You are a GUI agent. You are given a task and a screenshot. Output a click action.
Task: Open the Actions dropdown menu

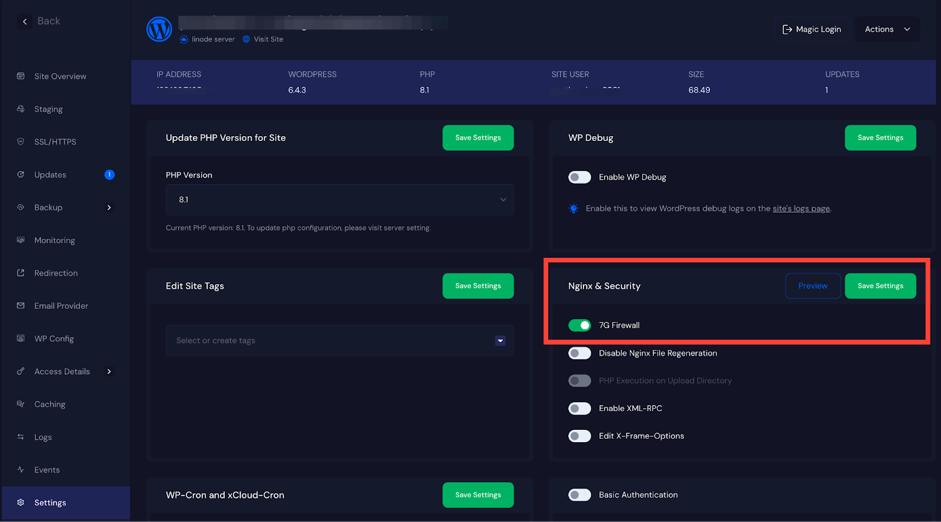(x=887, y=29)
